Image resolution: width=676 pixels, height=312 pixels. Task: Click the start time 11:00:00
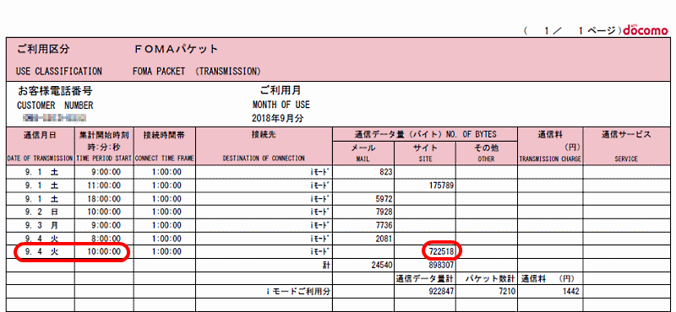click(x=104, y=186)
